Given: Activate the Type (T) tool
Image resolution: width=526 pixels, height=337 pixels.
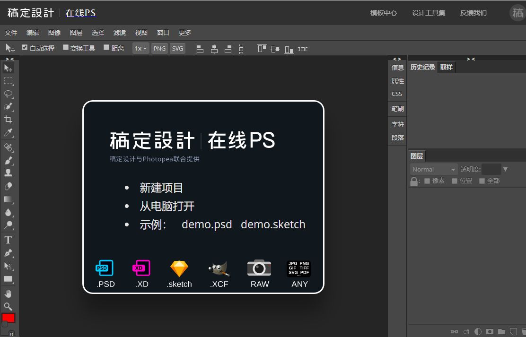Looking at the screenshot, I should pos(9,240).
